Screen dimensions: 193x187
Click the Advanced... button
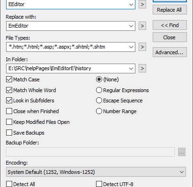(x=170, y=52)
